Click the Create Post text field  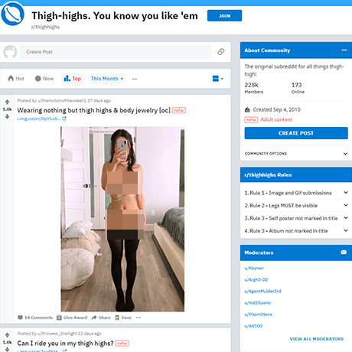pyautogui.click(x=116, y=52)
